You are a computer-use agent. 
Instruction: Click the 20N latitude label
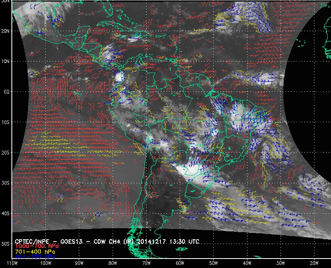coord(5,31)
